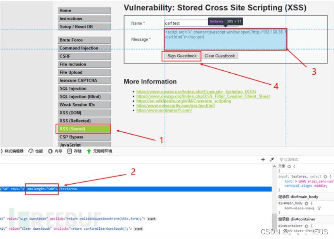Open File Upload module
Screen dimensions: 334x239
click(84, 72)
